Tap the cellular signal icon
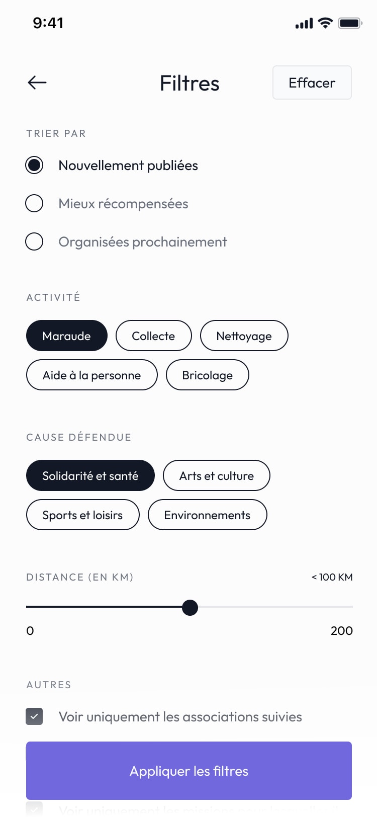The image size is (377, 817). click(x=304, y=23)
